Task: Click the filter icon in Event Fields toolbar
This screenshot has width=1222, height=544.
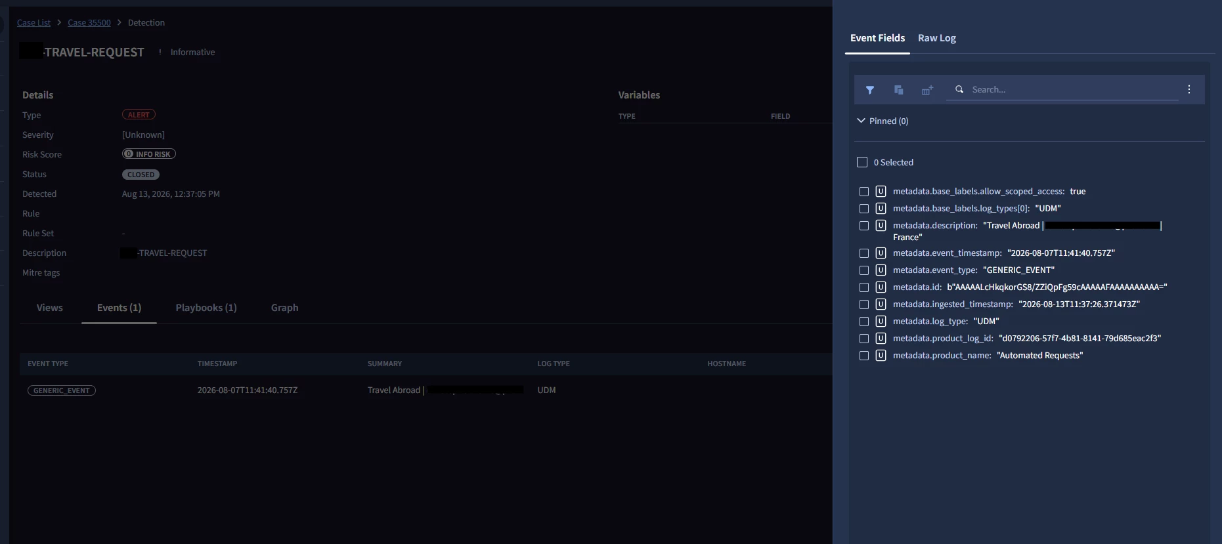Action: click(x=869, y=90)
